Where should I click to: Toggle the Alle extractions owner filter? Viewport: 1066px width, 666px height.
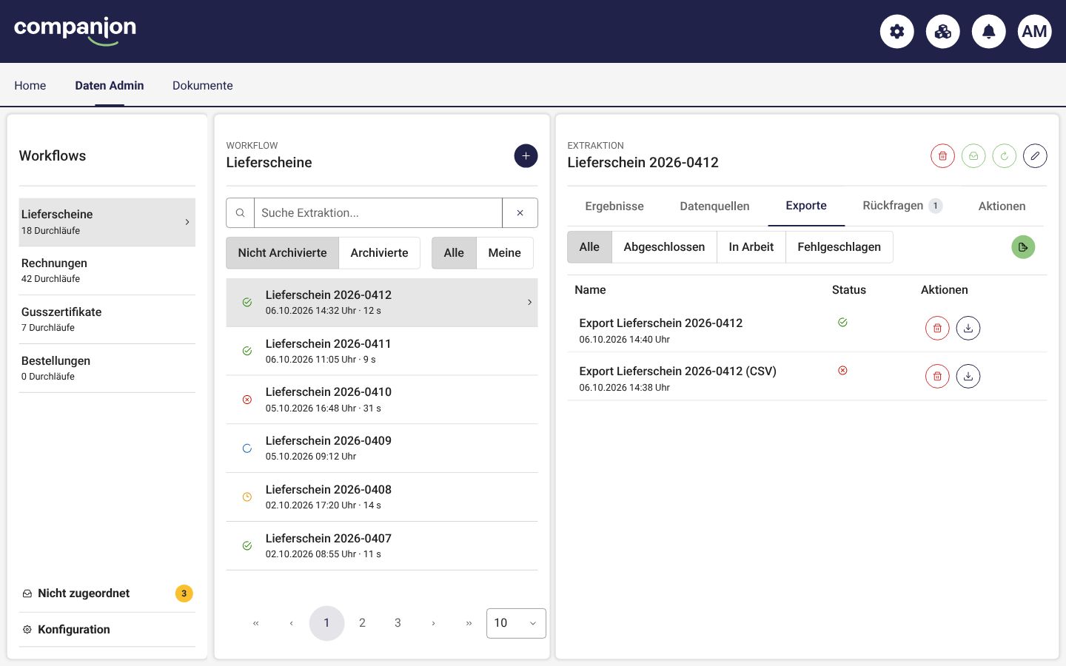[x=454, y=252]
